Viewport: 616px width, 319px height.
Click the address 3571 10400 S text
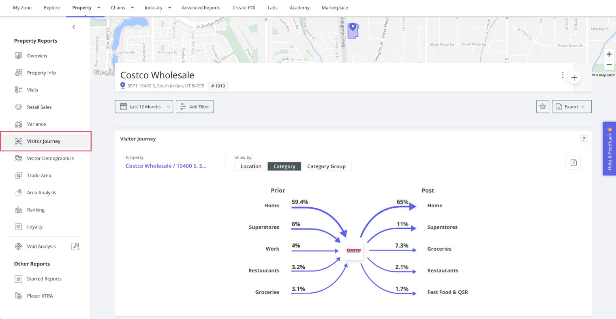coord(166,86)
